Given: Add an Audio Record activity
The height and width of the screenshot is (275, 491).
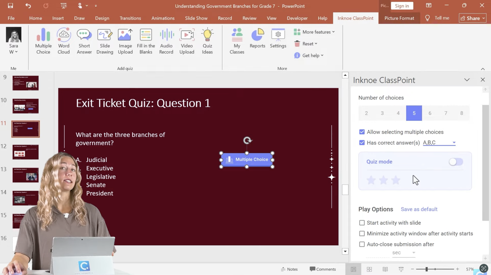Looking at the screenshot, I should 166,41.
